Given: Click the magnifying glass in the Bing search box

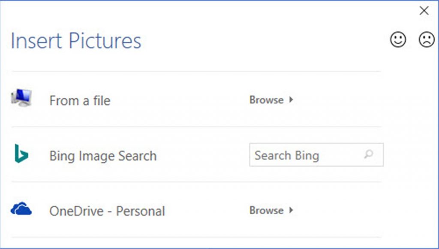Looking at the screenshot, I should (369, 155).
